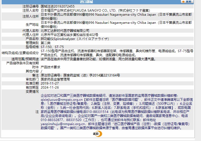This screenshot has height=141, width=201.
Task: Click the 产品储存条件及有效期 label
Action: (22, 63)
